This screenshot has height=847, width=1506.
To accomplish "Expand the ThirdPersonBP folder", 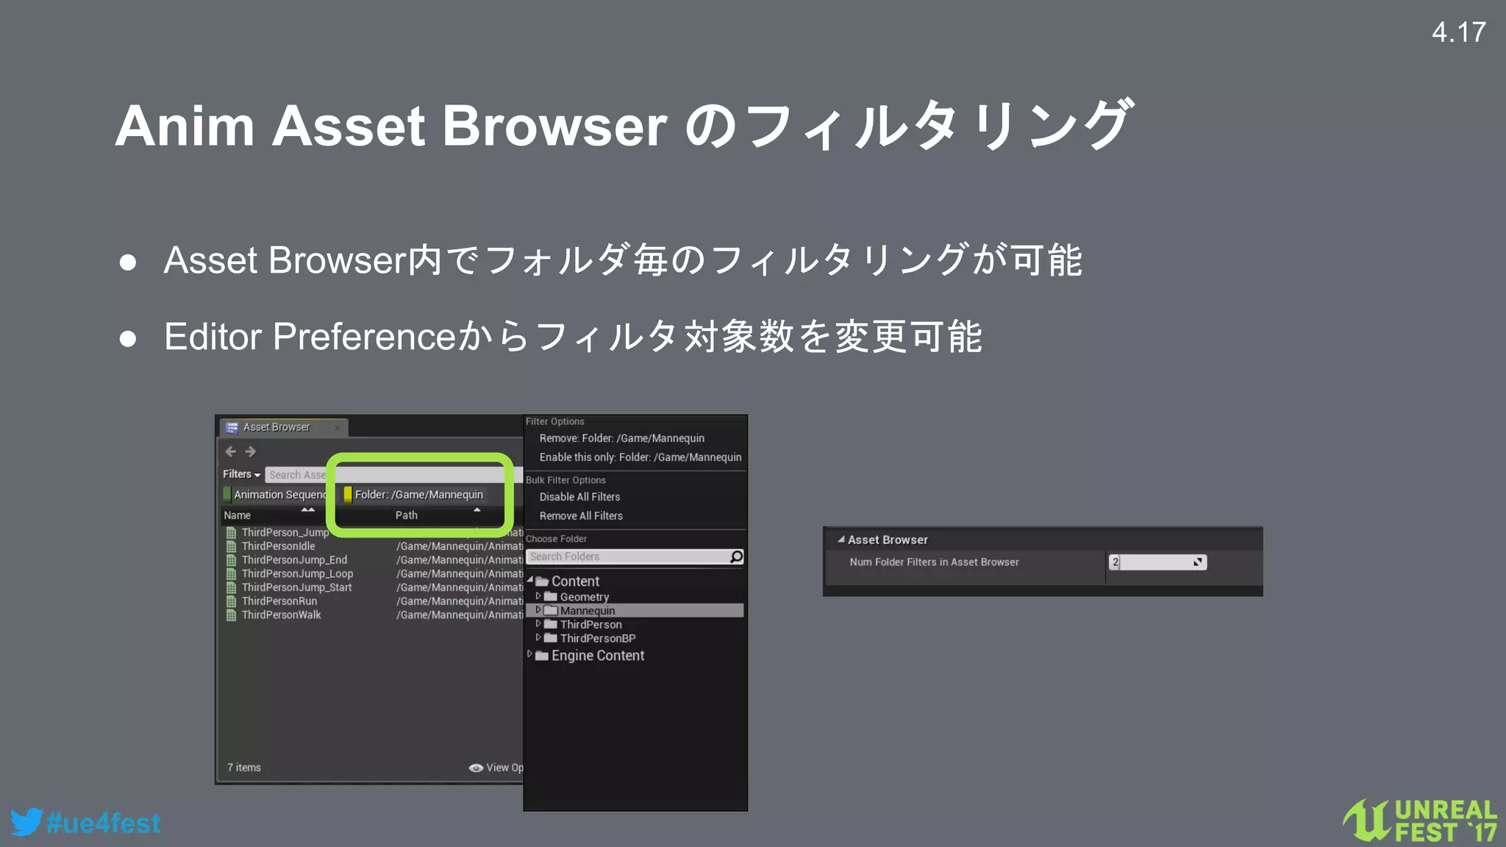I will tap(538, 637).
